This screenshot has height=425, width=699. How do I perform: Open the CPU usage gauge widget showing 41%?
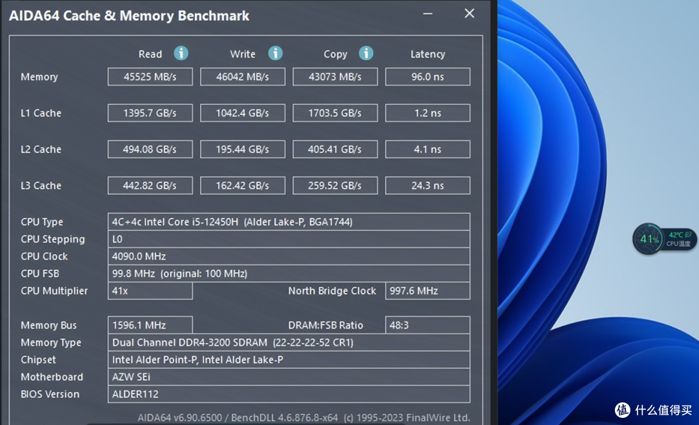(x=648, y=239)
